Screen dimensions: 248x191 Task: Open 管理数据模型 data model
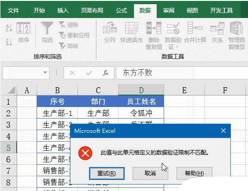tap(236, 36)
